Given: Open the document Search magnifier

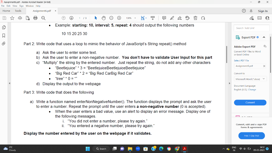Looking at the screenshot, I should point(44,18).
